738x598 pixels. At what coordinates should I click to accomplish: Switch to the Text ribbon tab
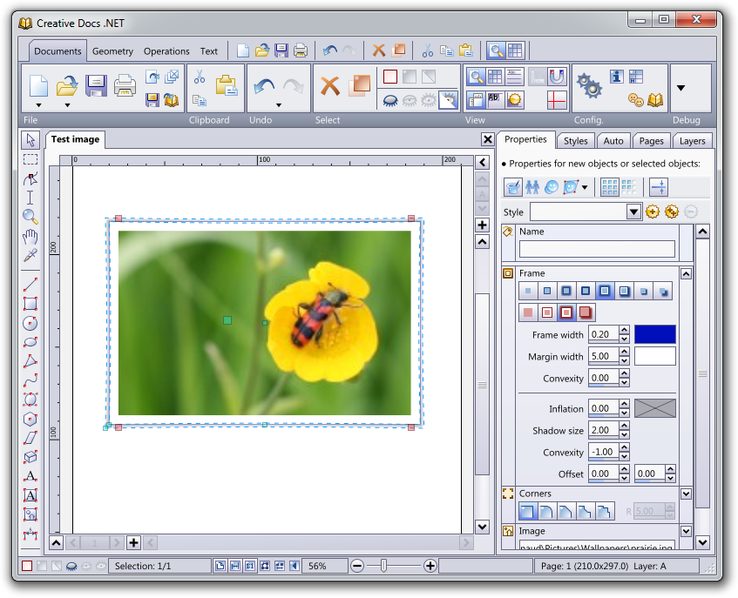(209, 51)
